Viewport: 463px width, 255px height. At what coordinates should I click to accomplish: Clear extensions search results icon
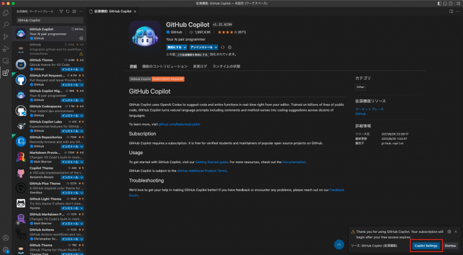click(74, 12)
